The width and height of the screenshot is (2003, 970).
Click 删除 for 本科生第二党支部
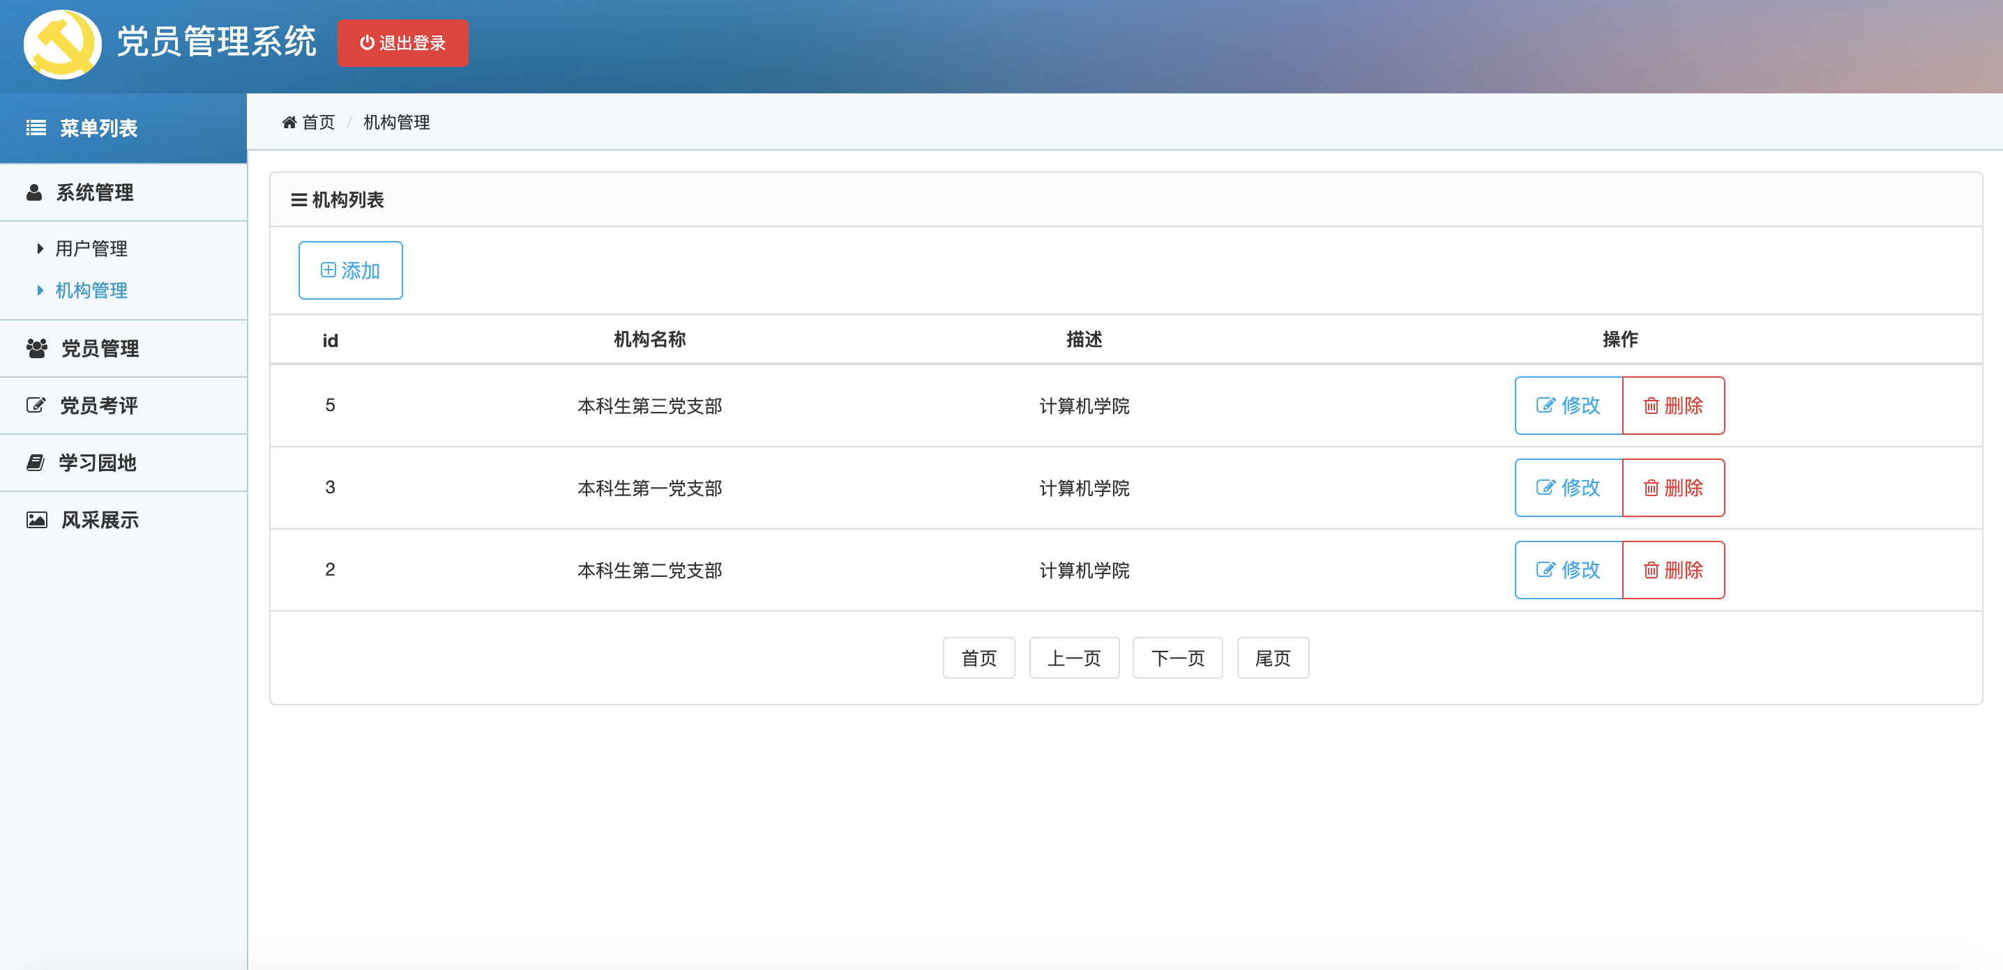click(x=1673, y=570)
